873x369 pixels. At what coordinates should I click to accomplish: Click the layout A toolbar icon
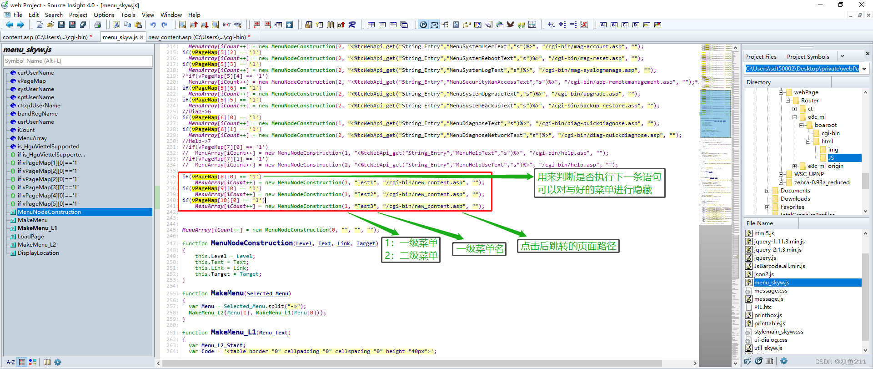point(603,25)
